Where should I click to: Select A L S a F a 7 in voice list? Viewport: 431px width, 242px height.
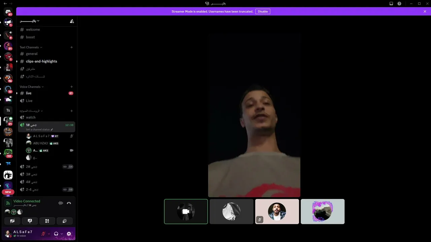[49, 136]
